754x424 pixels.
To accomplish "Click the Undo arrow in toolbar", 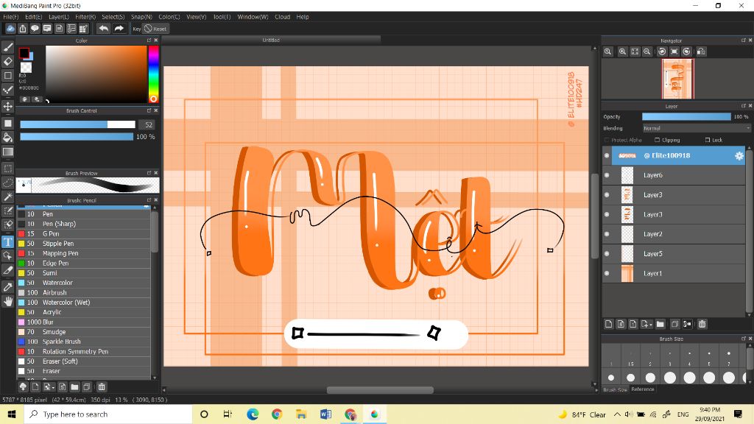I will click(103, 29).
